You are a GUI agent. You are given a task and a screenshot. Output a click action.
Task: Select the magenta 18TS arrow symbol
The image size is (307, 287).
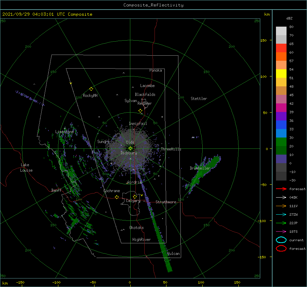point(281,231)
